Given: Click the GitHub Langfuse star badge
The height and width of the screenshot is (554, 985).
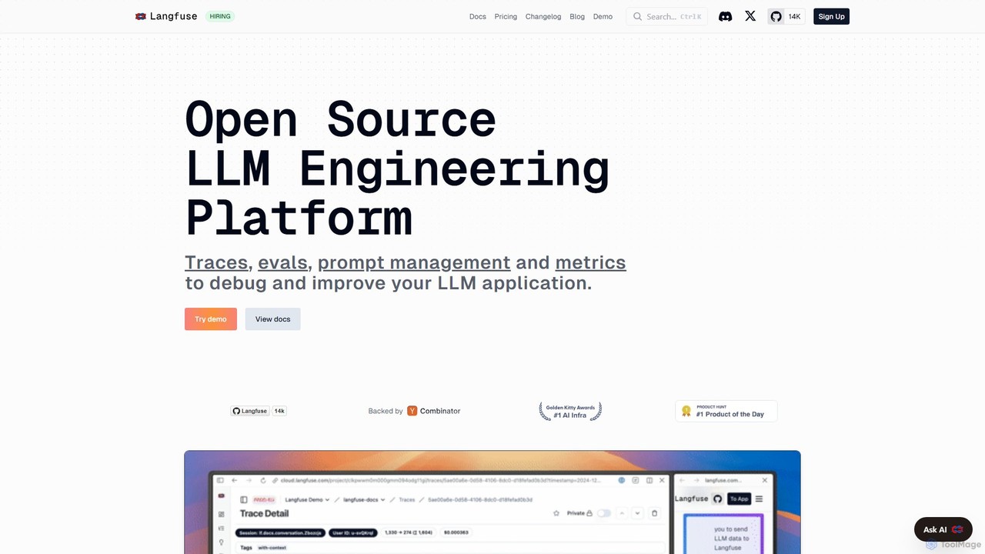Looking at the screenshot, I should point(250,411).
